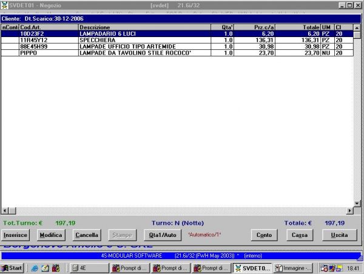Click the SVDET01 window title bar icon
This screenshot has width=364, height=274.
(x=5, y=5)
